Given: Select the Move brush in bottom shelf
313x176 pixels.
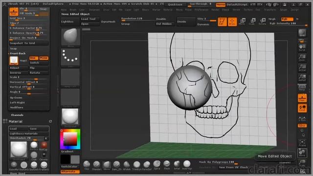Looking at the screenshot, I should click(107, 165).
